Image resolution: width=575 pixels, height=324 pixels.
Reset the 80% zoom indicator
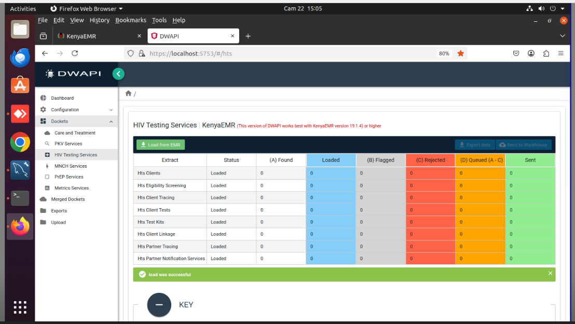(x=444, y=53)
